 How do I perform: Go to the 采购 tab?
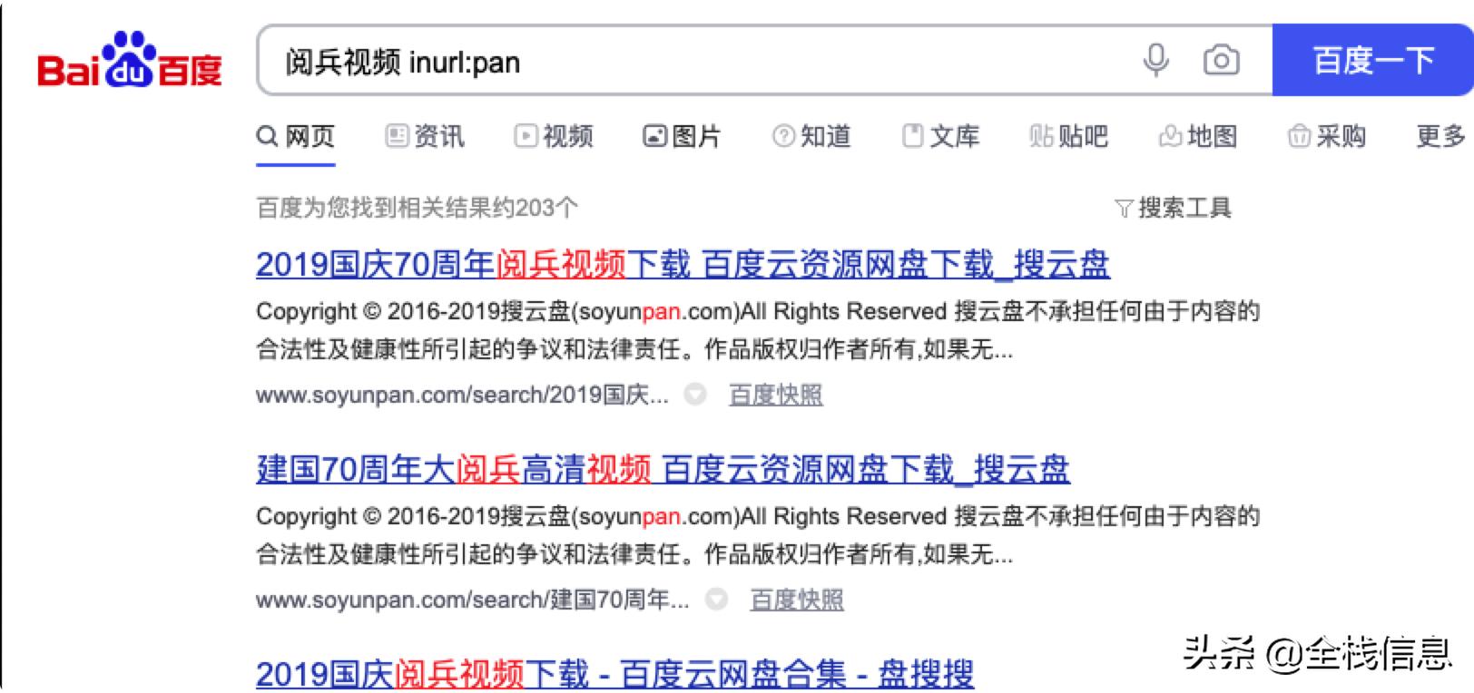click(x=1327, y=137)
